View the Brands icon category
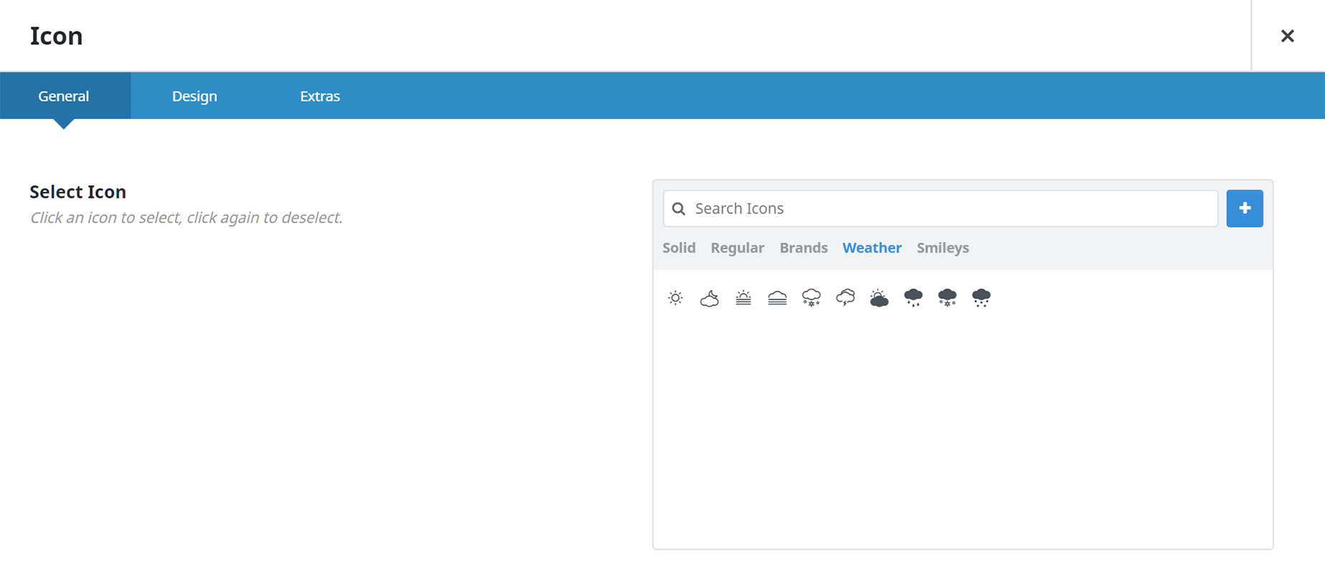 point(804,248)
